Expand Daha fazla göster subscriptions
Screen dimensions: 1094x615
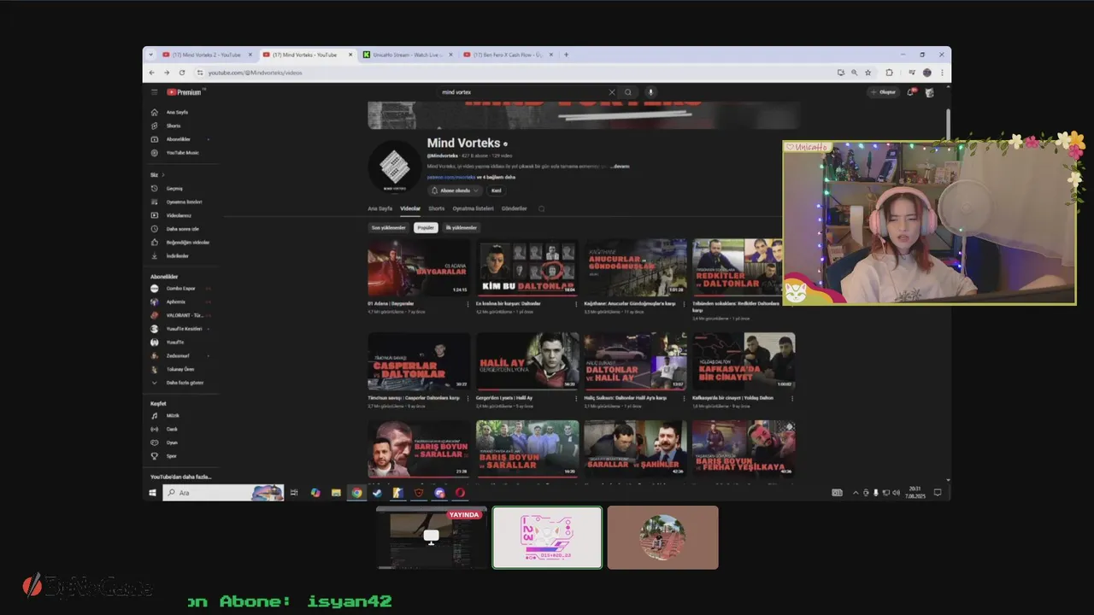[184, 383]
